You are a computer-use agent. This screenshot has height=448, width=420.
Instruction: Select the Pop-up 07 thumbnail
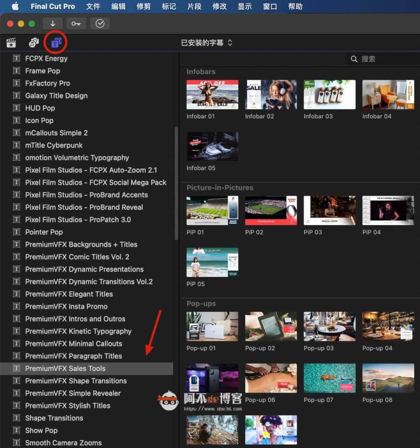click(330, 378)
